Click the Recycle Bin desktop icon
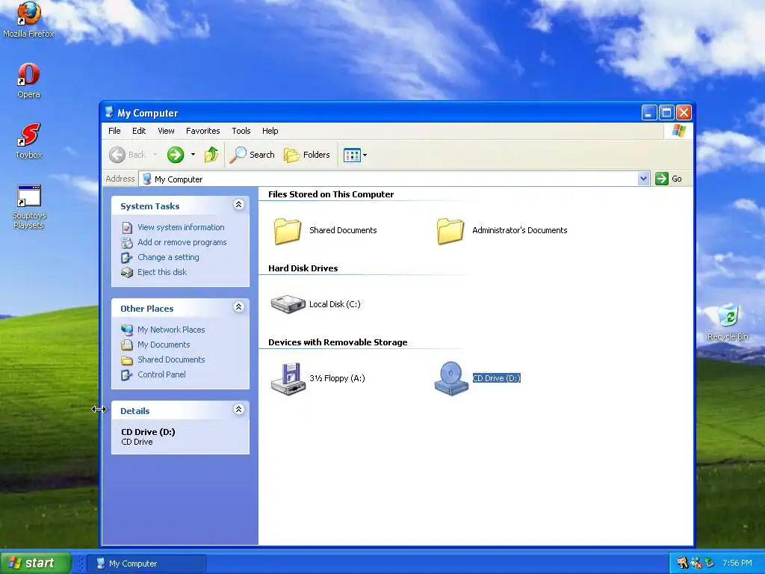Screen dimensions: 765x574 pos(728,321)
